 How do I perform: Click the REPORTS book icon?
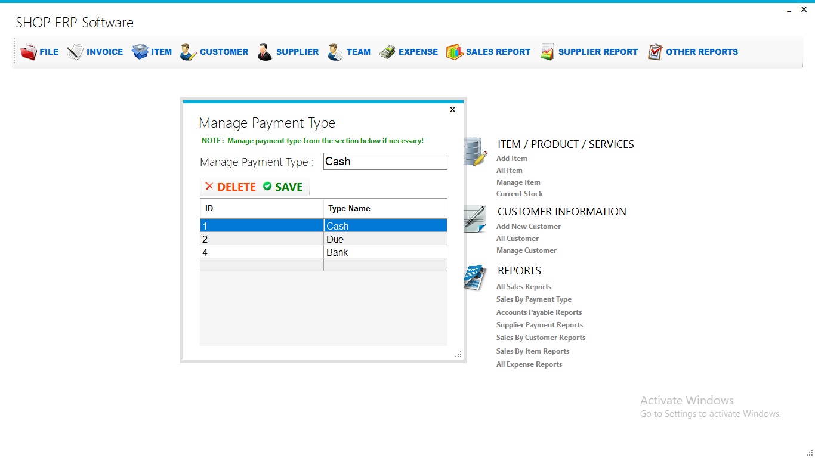[x=473, y=276]
